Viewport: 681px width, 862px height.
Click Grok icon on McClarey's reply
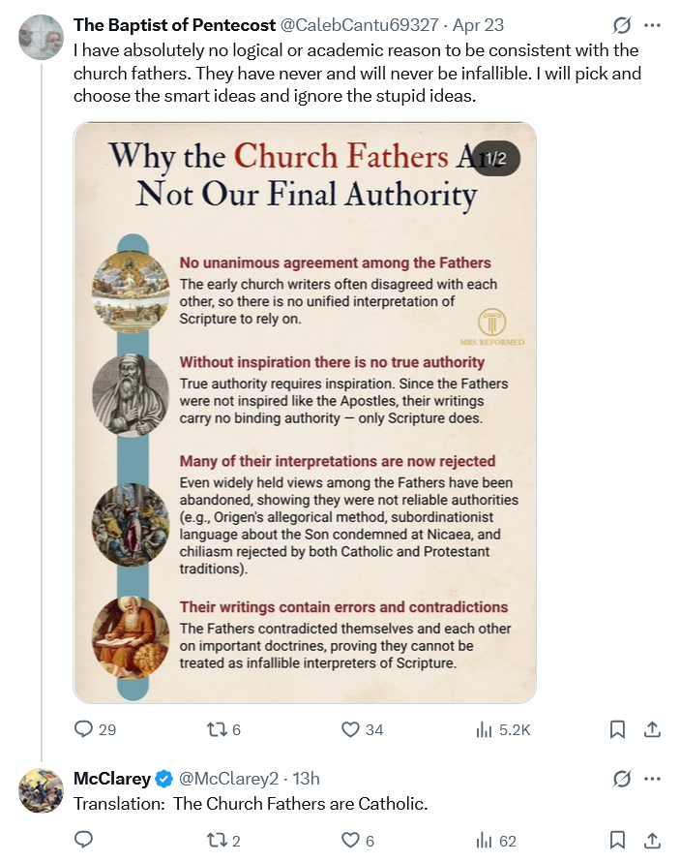pyautogui.click(x=622, y=778)
